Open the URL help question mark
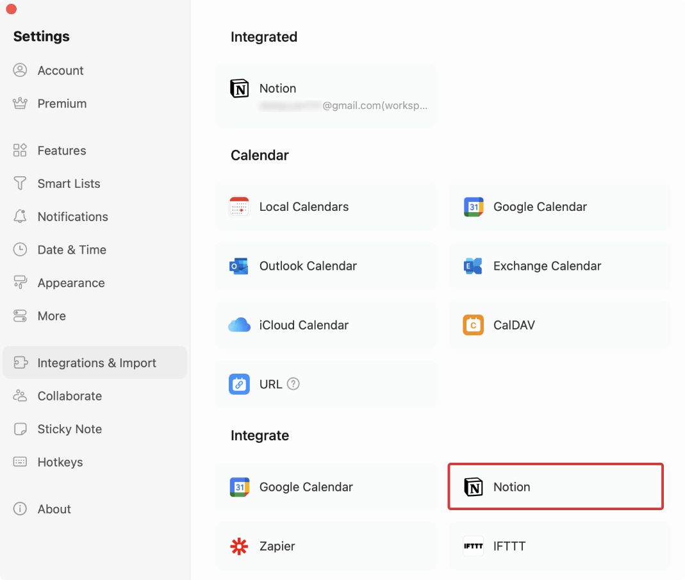 click(x=293, y=384)
